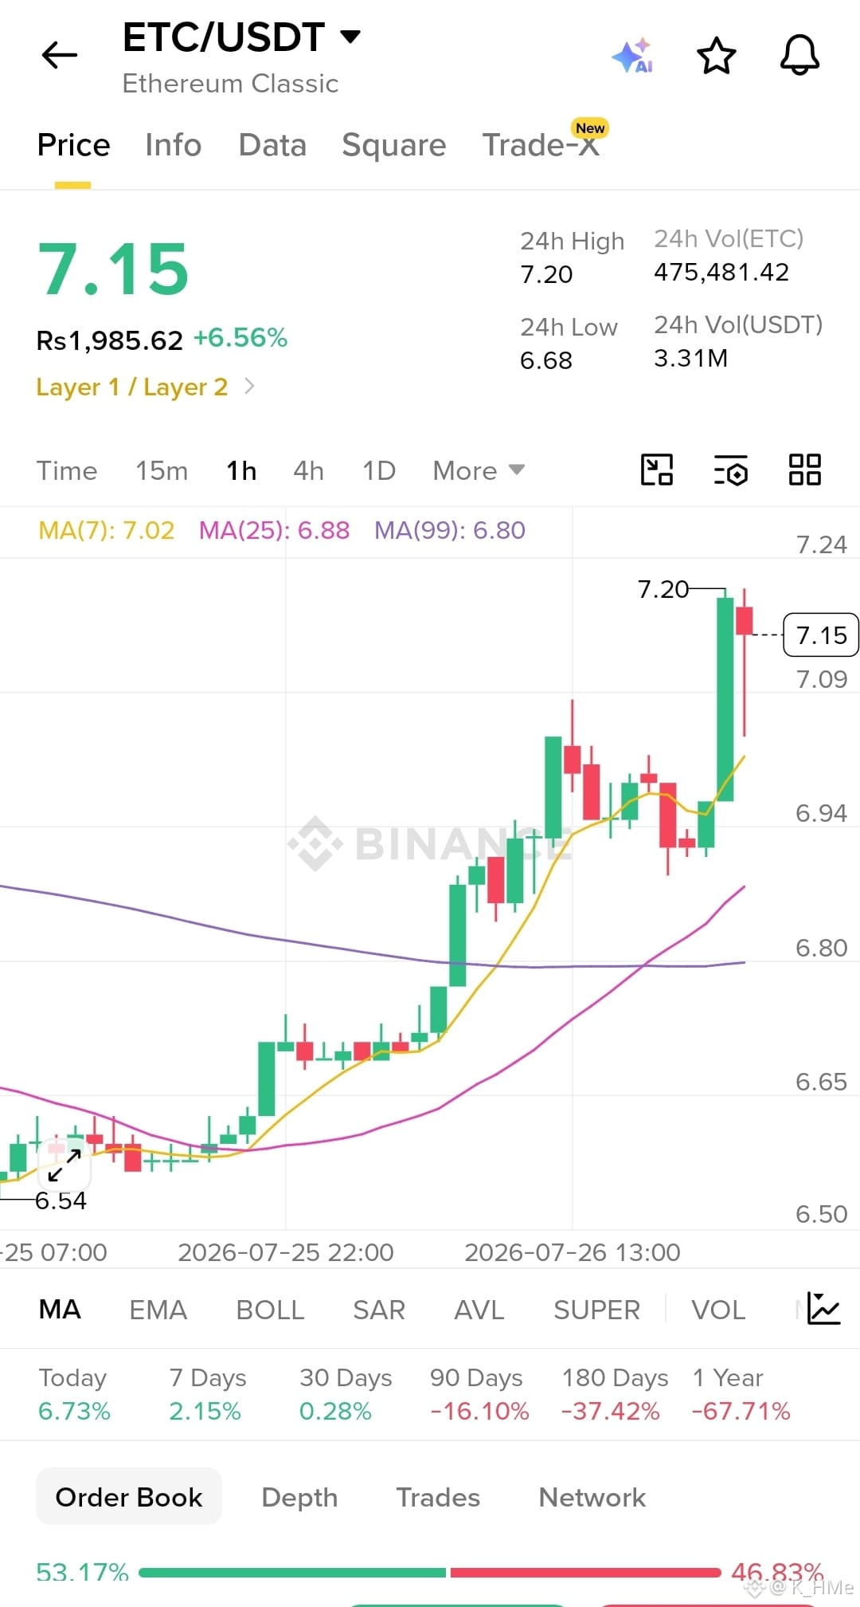860x1607 pixels.
Task: Open the chart drawing tools icon
Action: (x=657, y=470)
